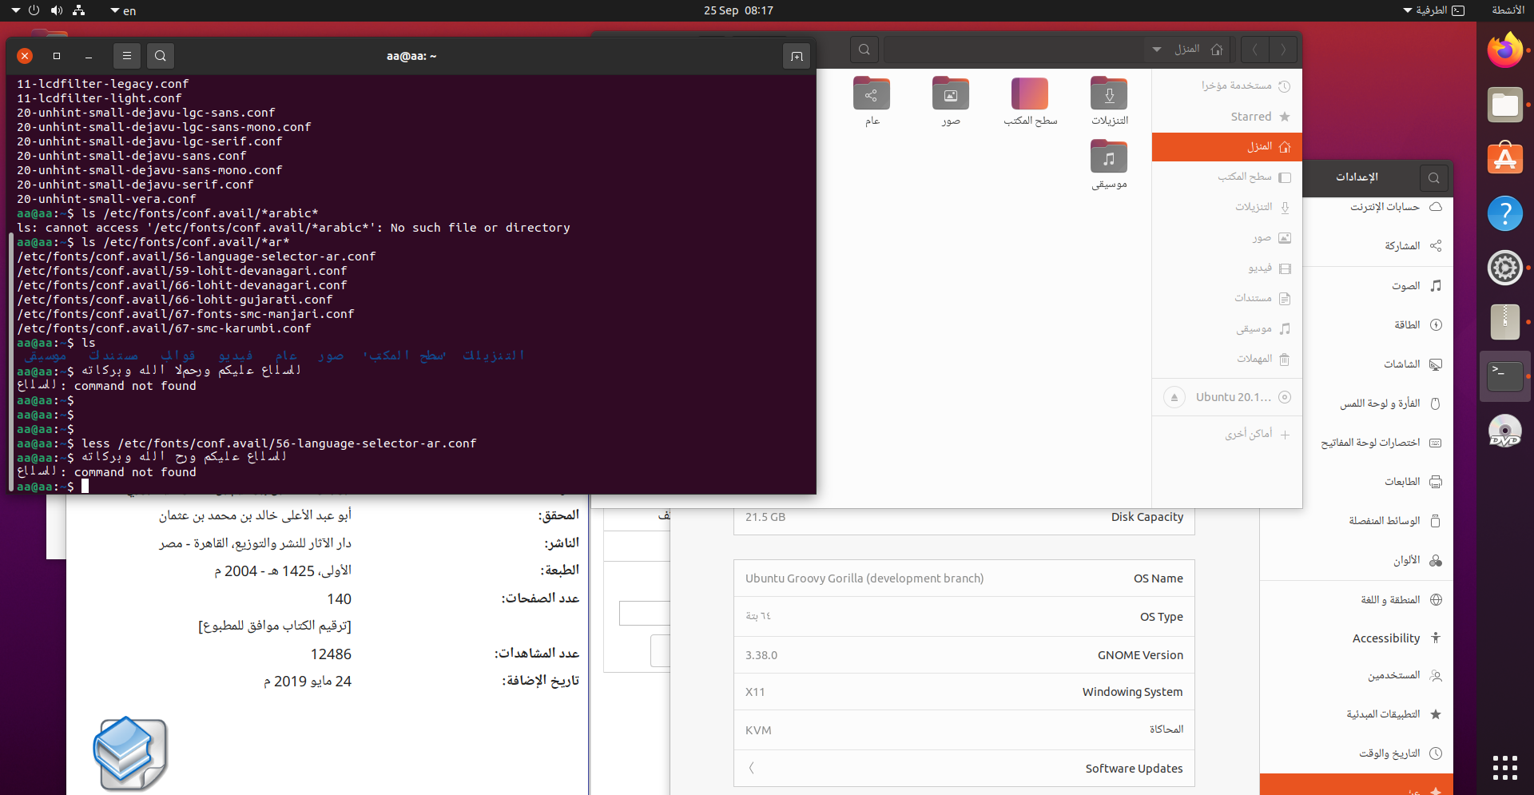
Task: Open the path dropdown next to المنزل
Action: coord(1156,49)
